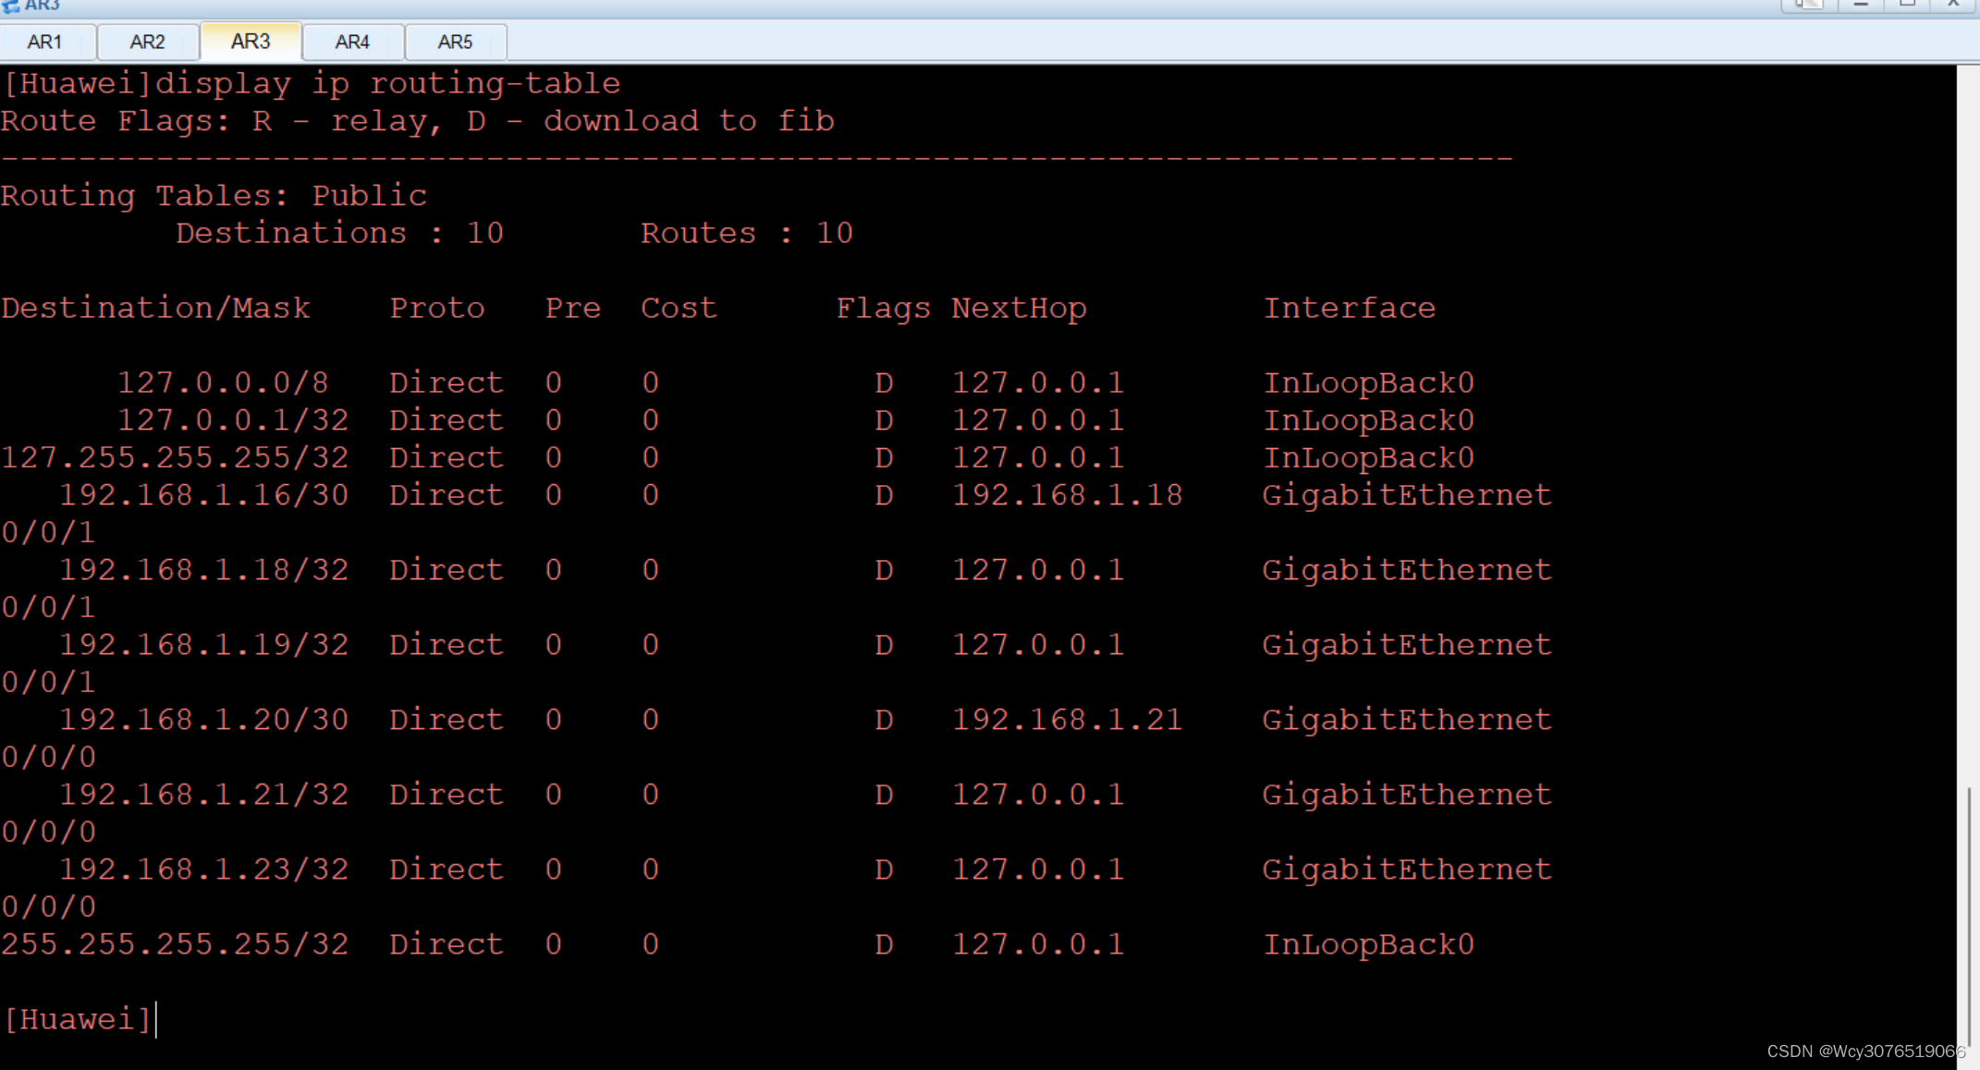Click destination 192.168.1.23/32

pyautogui.click(x=203, y=869)
